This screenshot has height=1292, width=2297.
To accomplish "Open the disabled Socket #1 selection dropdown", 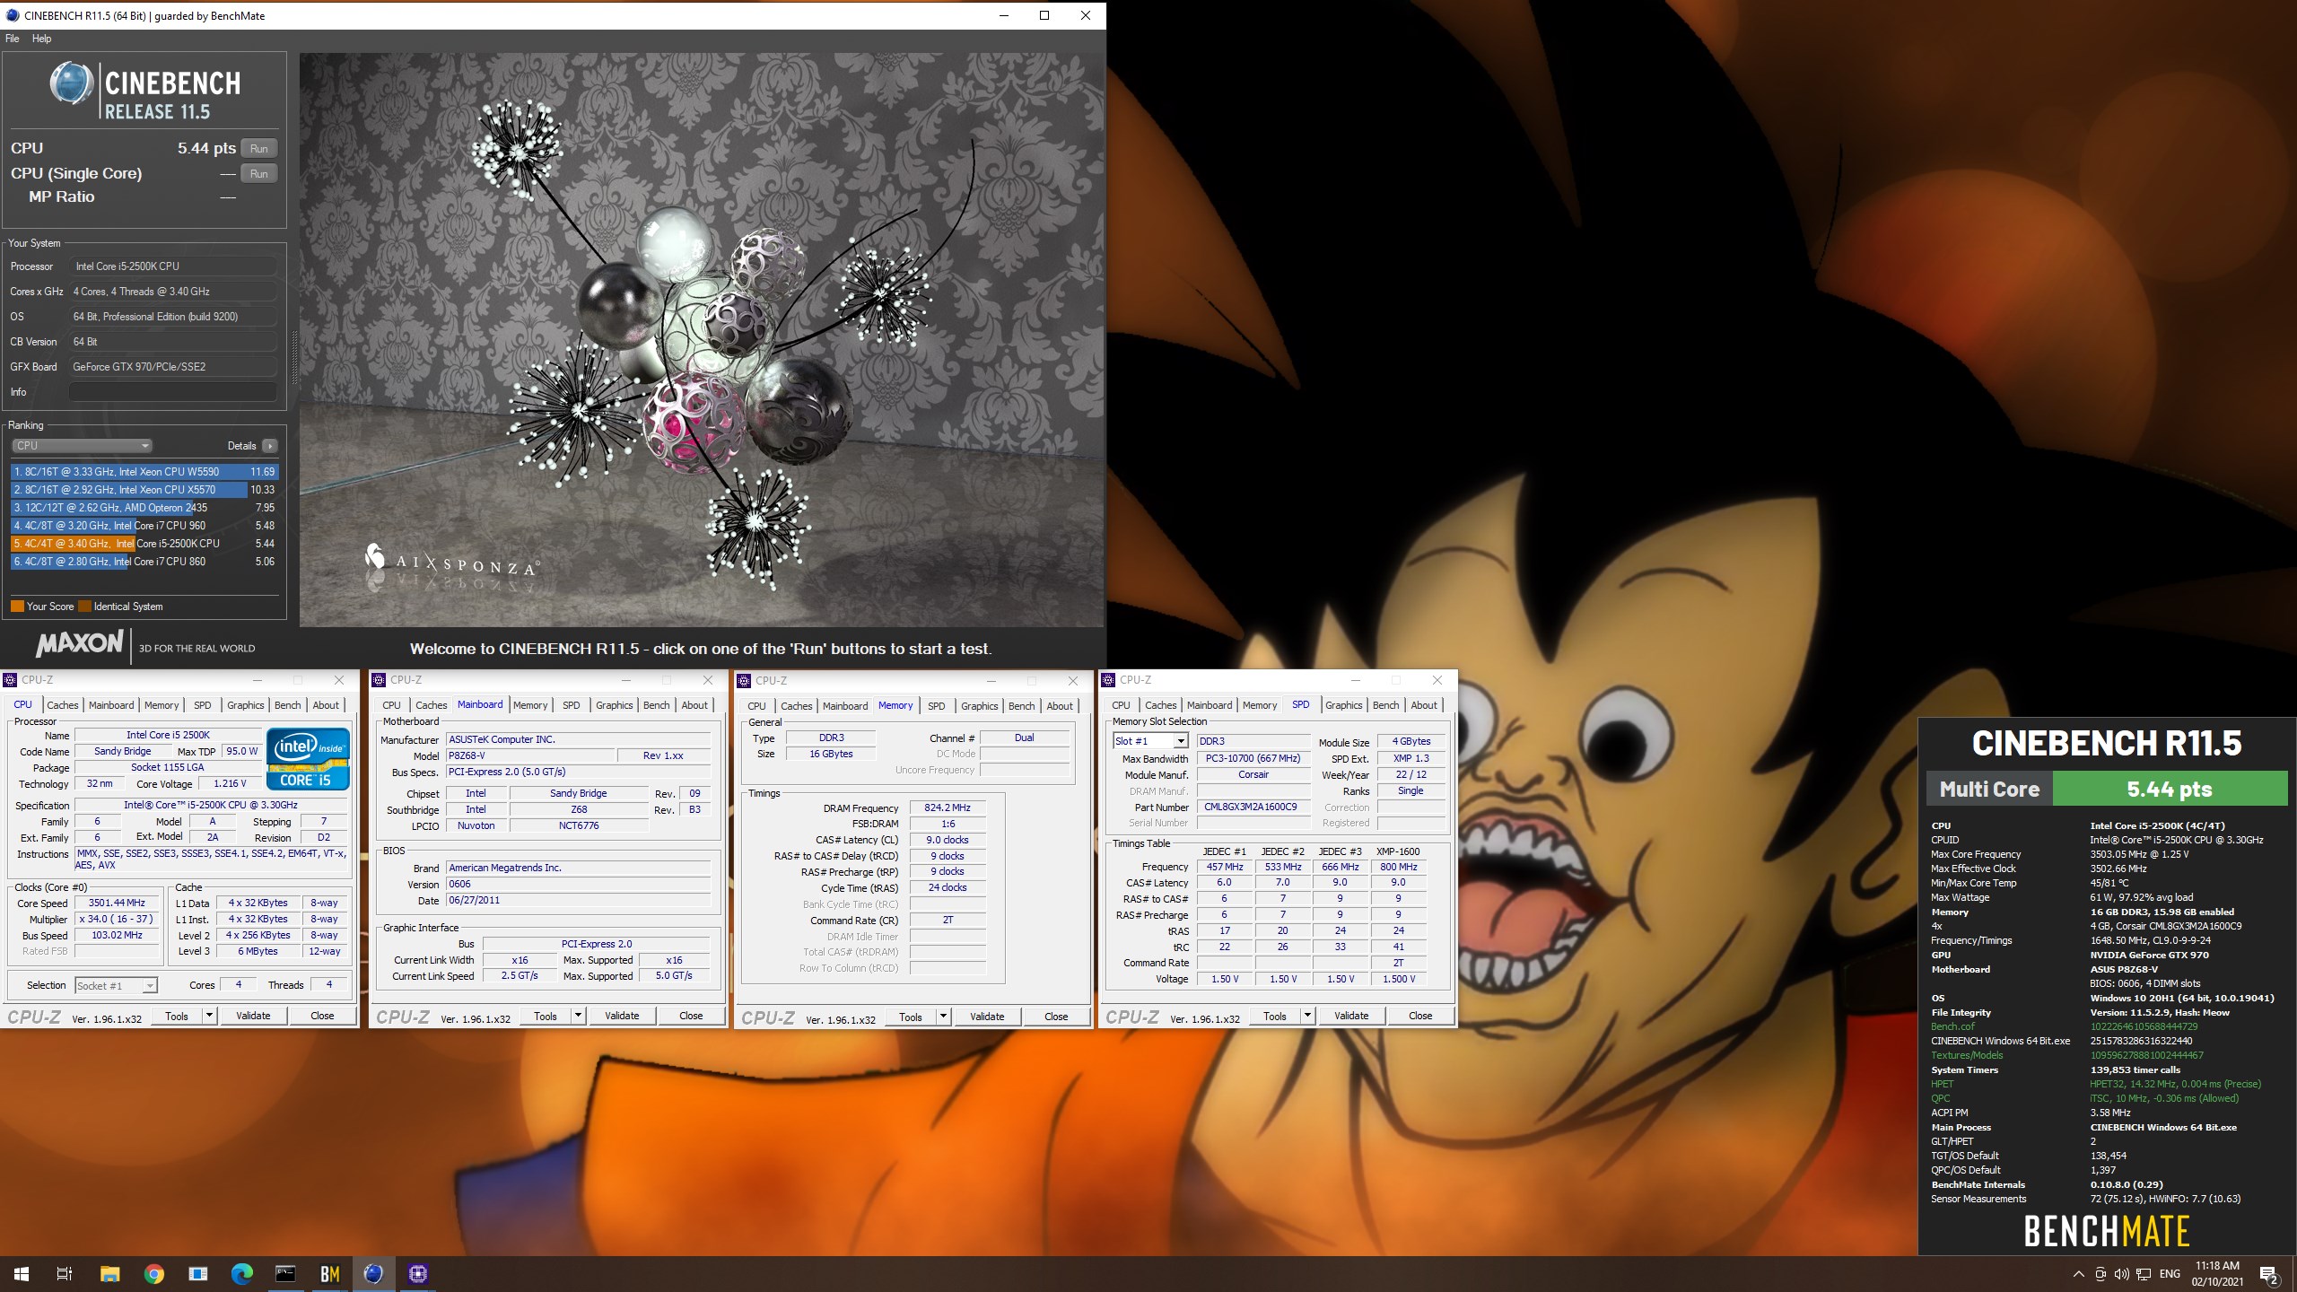I will (117, 985).
